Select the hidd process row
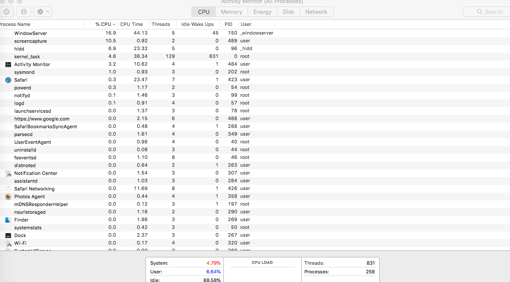Image resolution: width=510 pixels, height=282 pixels. (x=255, y=49)
